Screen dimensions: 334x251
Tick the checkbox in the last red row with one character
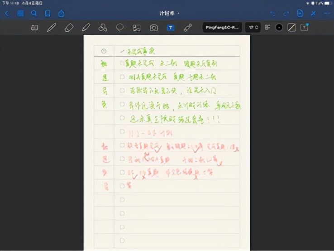click(122, 186)
